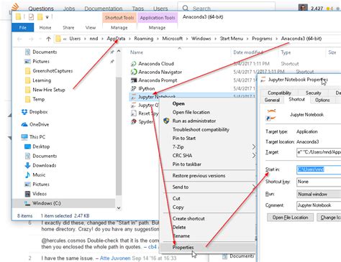Choose Open from the context menu
This screenshot has height=262, width=341.
point(178,103)
